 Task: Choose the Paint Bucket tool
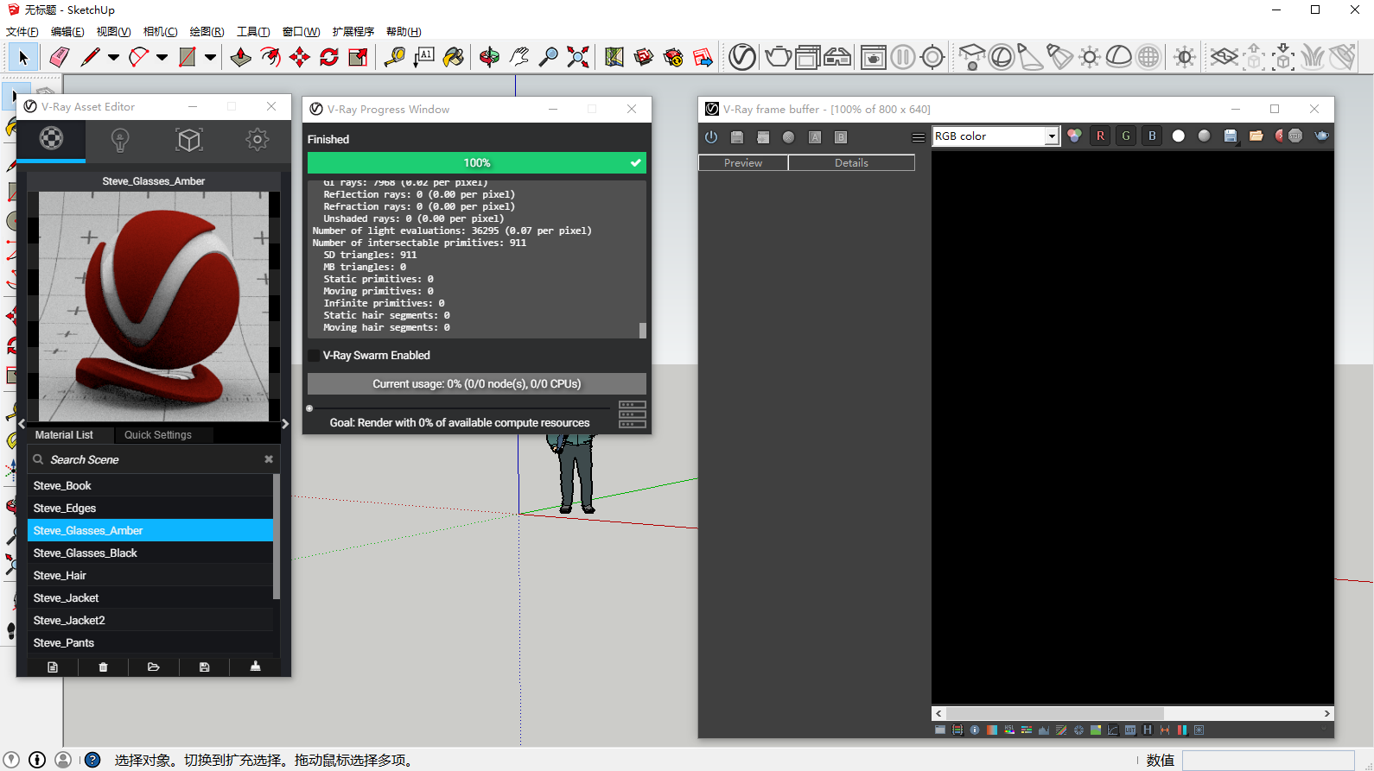453,57
